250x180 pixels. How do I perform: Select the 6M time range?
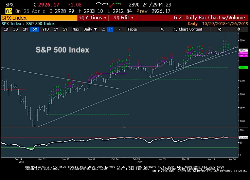point(35,29)
